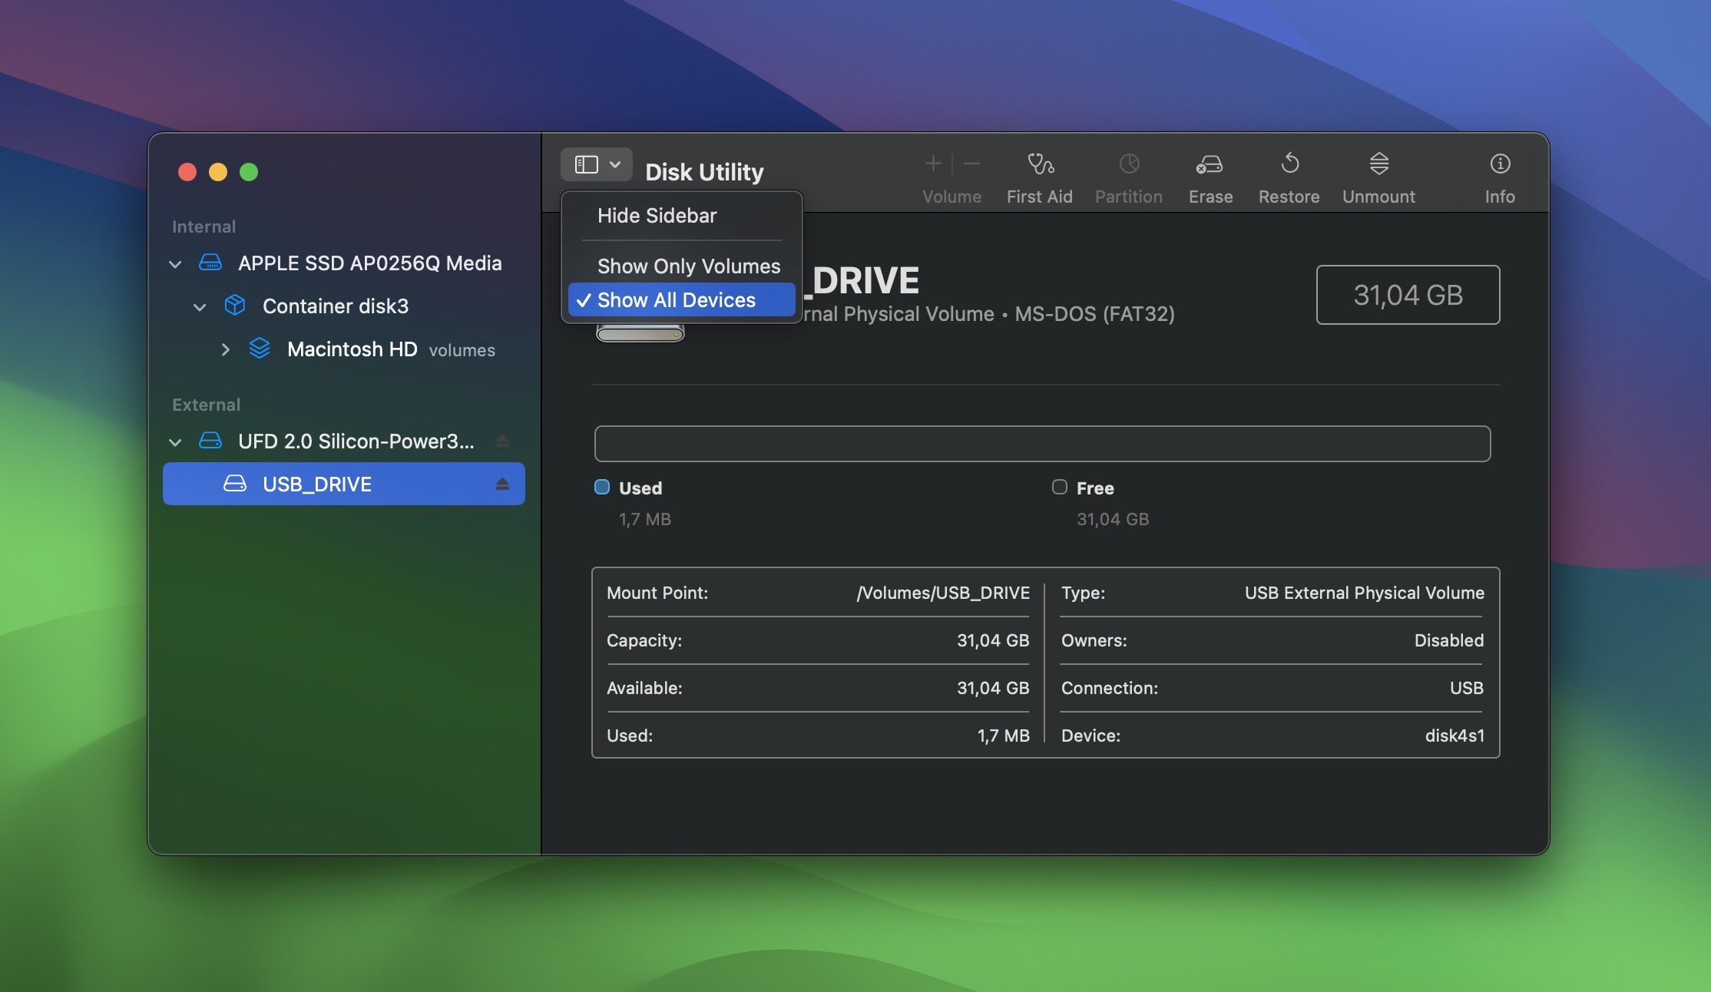Click the APPLE SSD drive icon
Viewport: 1711px width, 992px height.
210,263
